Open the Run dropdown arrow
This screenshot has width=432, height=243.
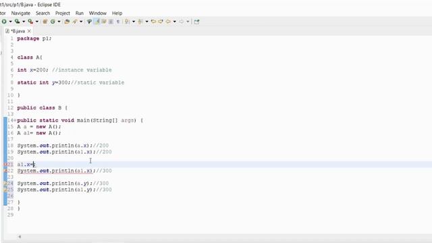11,22
